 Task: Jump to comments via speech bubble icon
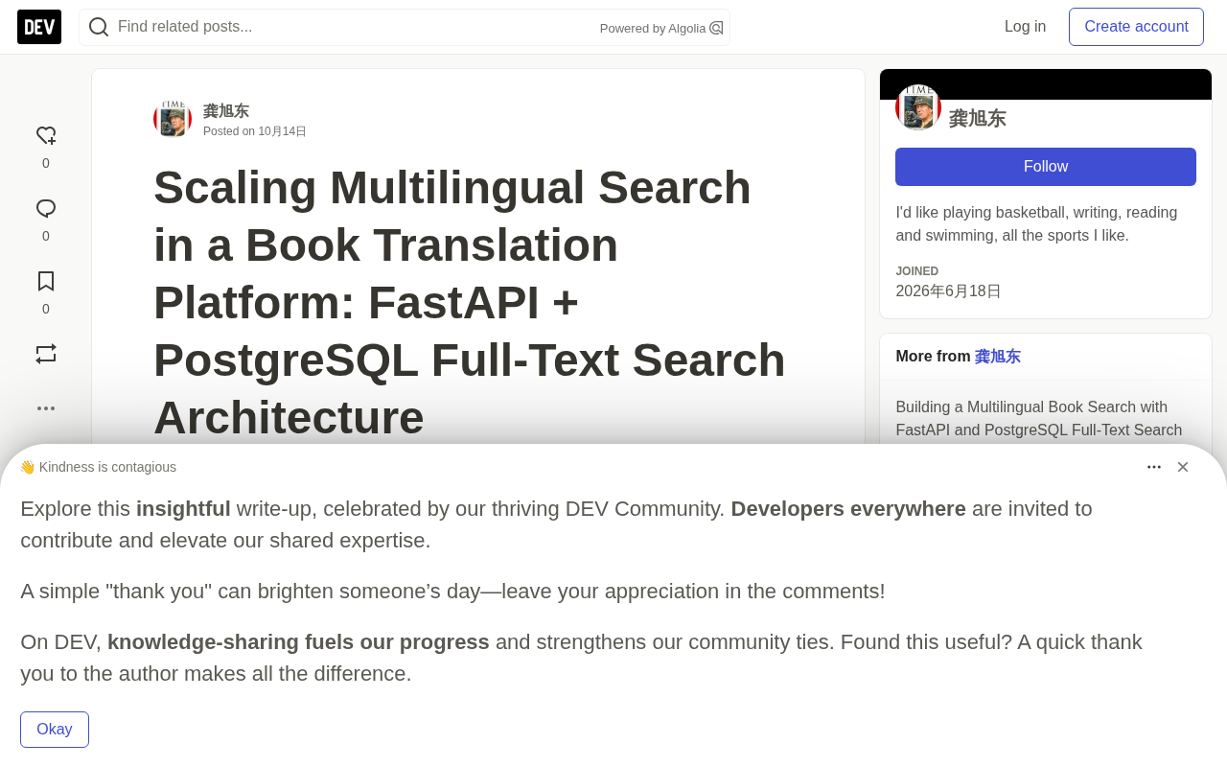point(46,208)
